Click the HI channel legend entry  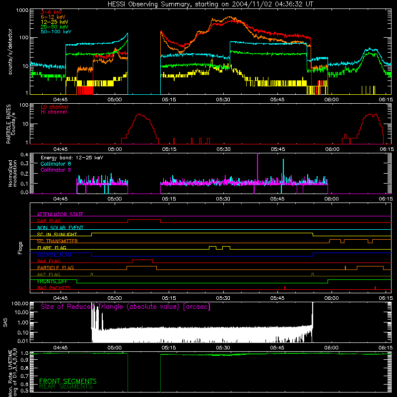coord(54,112)
